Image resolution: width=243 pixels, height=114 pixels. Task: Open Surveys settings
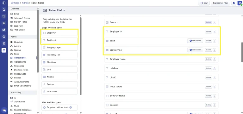coord(18,78)
